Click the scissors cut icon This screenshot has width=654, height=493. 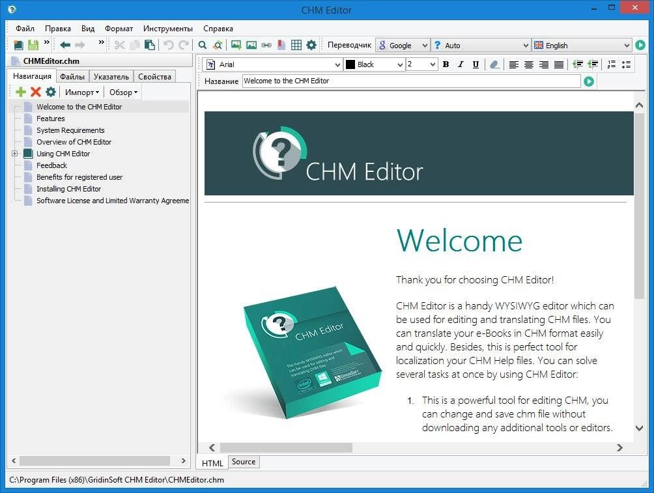pos(120,45)
